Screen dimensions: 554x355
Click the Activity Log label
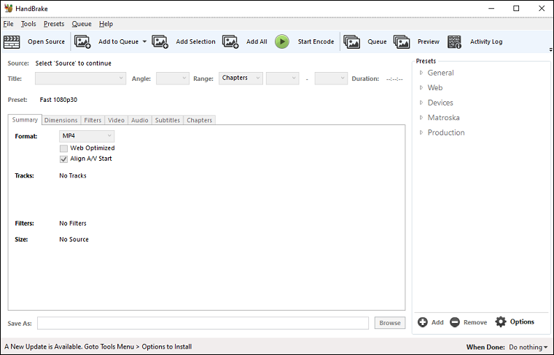[486, 41]
